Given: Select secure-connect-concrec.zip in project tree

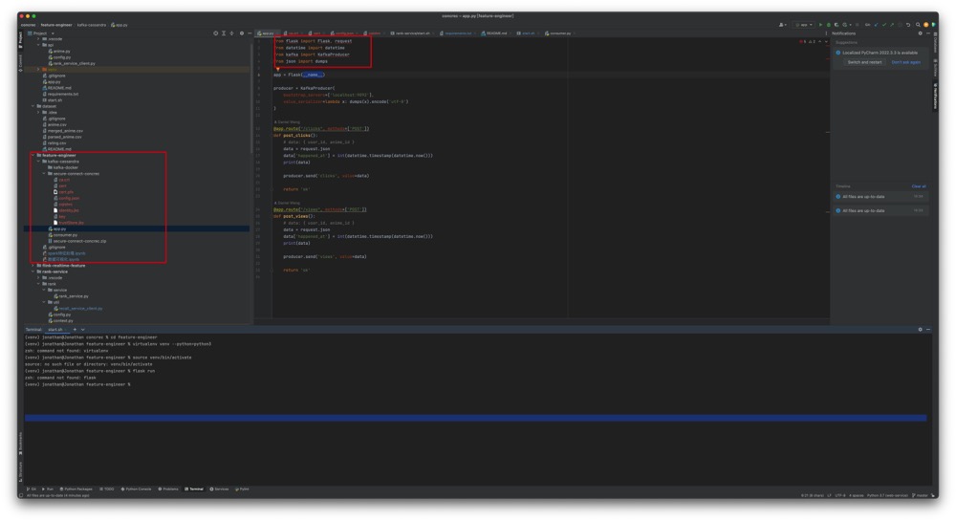Looking at the screenshot, I should [76, 241].
